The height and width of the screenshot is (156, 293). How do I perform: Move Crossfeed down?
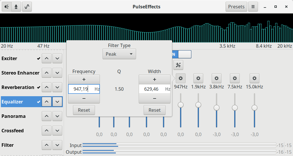point(57,131)
